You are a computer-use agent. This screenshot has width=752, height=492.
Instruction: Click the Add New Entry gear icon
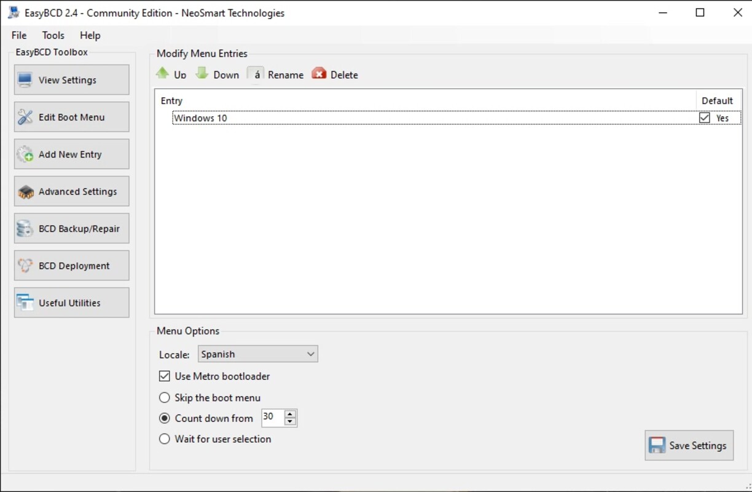25,154
